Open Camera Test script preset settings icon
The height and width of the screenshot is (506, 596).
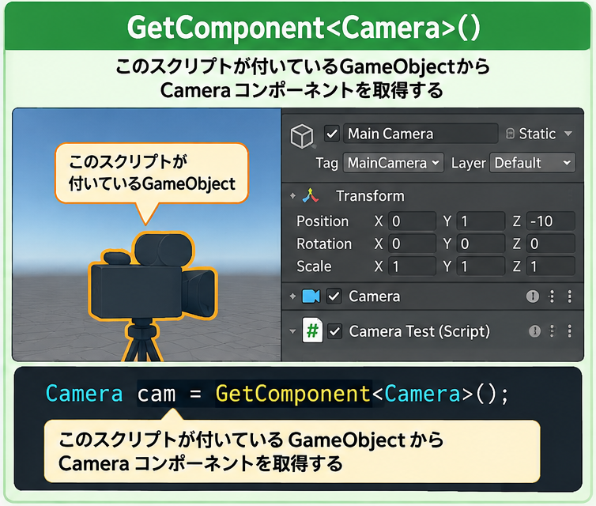pos(552,331)
